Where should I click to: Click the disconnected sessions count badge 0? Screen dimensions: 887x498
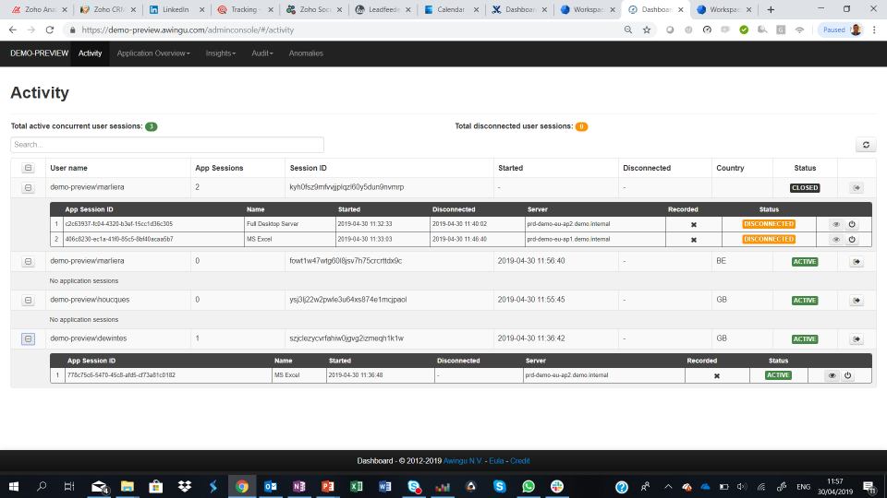[x=581, y=126]
